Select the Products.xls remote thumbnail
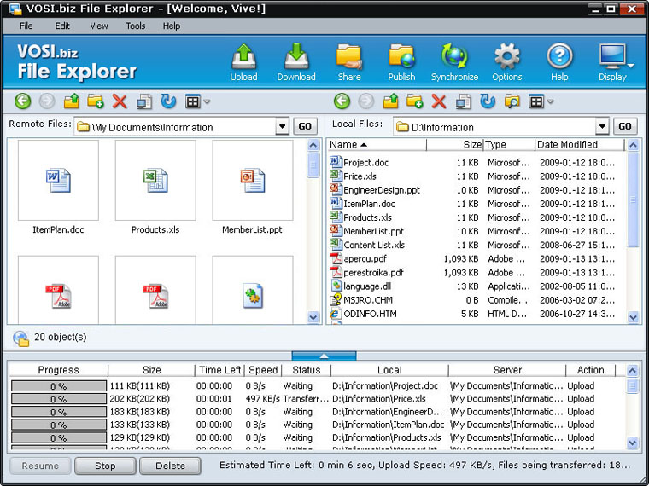Screen dimensions: 649x486 click(x=155, y=180)
